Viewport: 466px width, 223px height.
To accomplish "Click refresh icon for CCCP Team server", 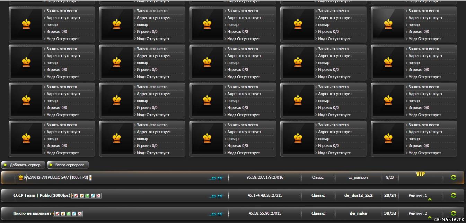I will click(453, 195).
